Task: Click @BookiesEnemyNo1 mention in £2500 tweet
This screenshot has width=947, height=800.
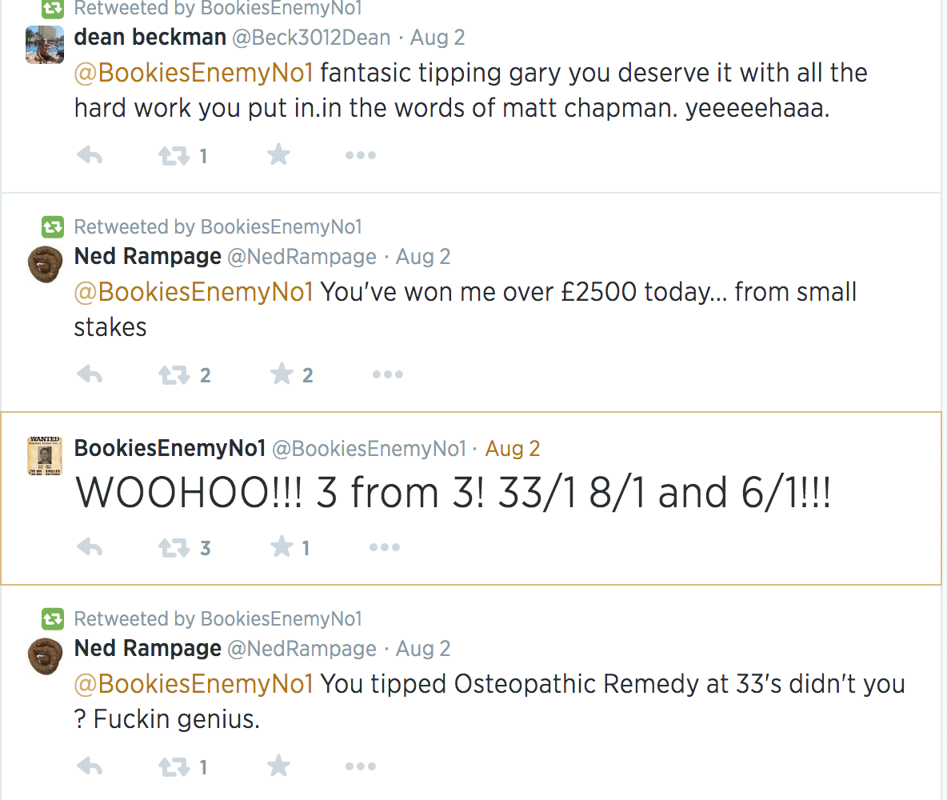Action: (x=193, y=292)
